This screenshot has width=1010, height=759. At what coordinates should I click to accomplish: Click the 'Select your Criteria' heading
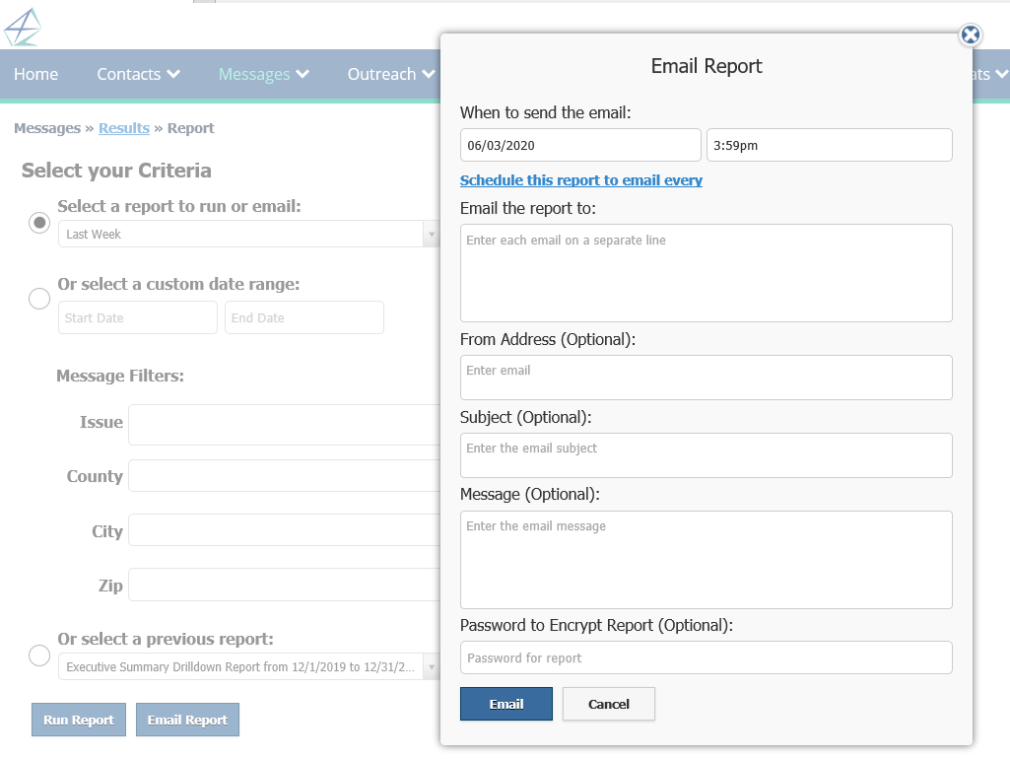(116, 171)
